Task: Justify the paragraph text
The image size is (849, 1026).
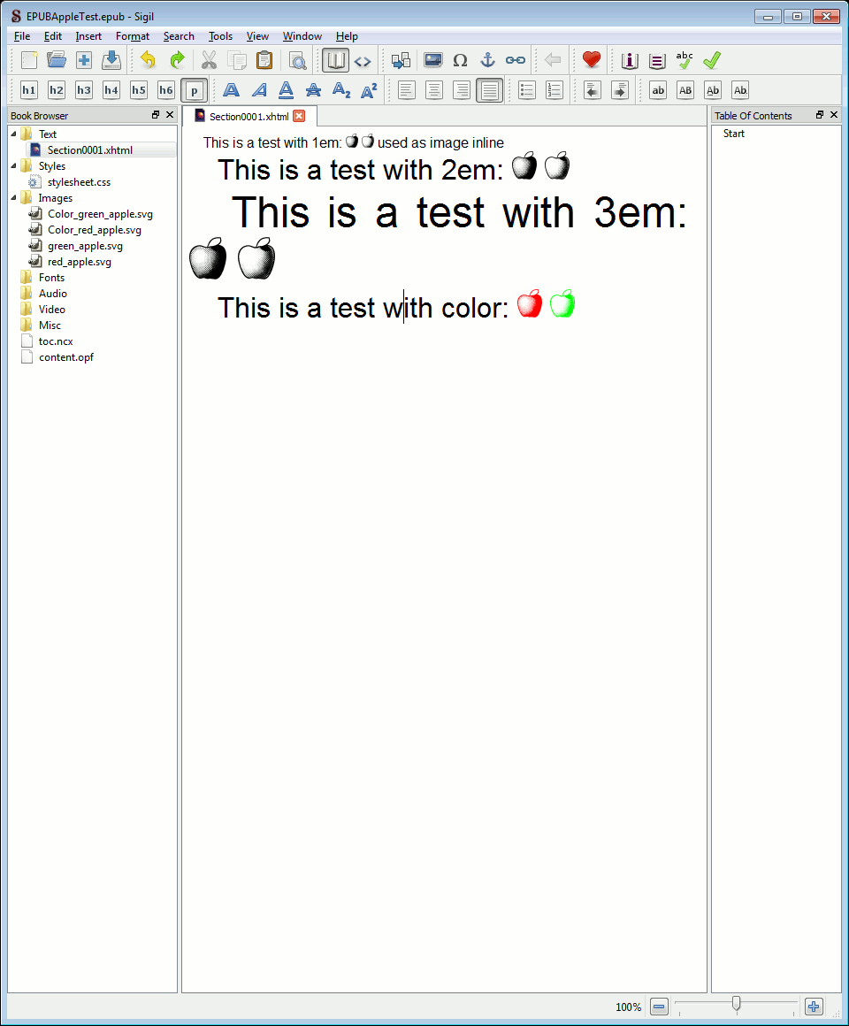Action: point(489,90)
